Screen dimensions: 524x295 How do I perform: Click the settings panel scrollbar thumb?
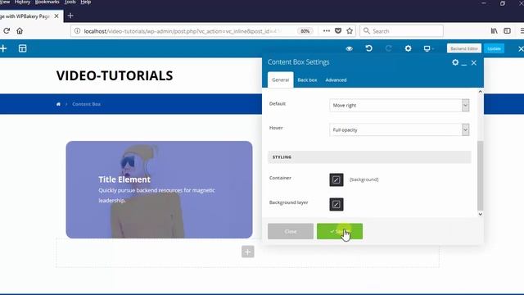(481, 175)
